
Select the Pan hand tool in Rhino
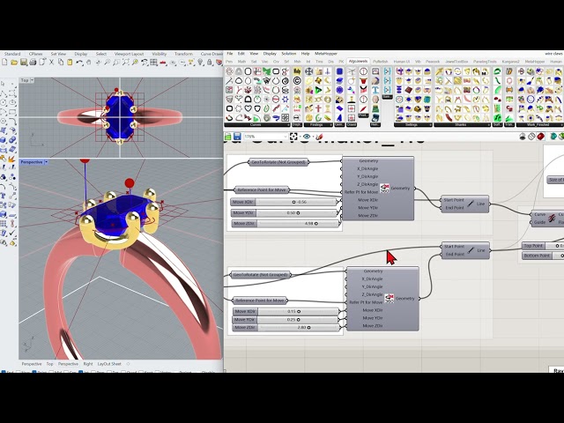point(88,63)
